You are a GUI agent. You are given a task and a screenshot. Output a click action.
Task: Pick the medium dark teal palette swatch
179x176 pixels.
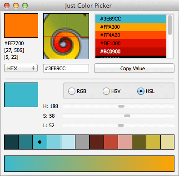pyautogui.click(x=25, y=142)
